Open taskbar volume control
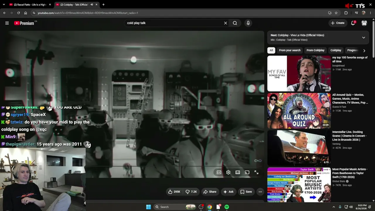Screen dimensions: 375x211 point(351,207)
